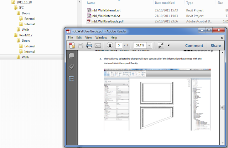Open the File menu in Adobe Reader
This screenshot has width=228, height=148.
(x=71, y=37)
